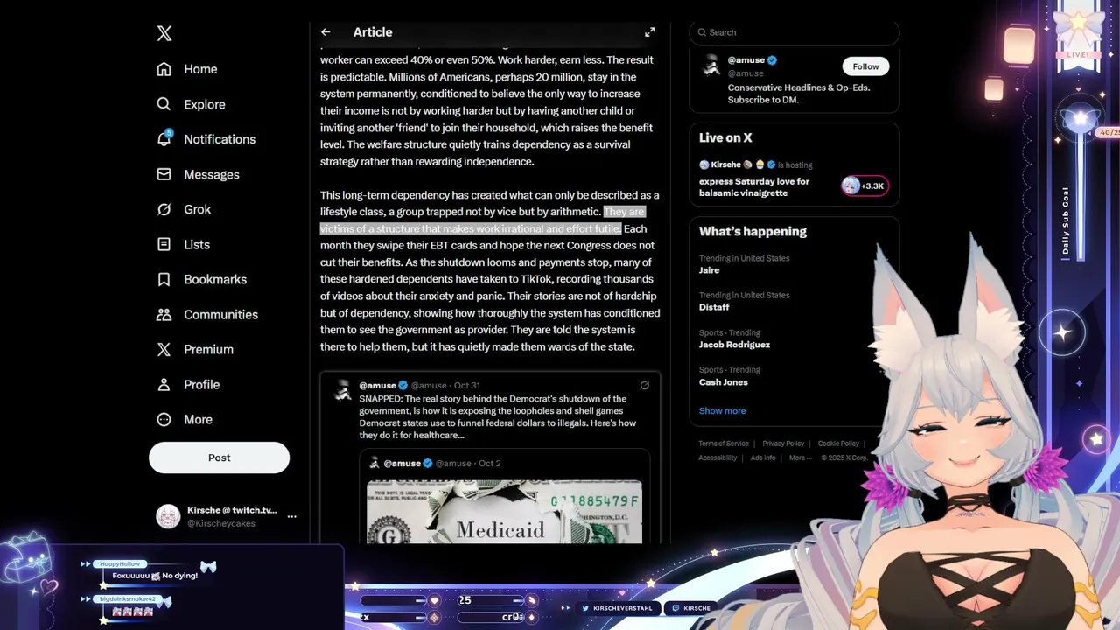Select Bookmarks menu label
Viewport: 1120px width, 630px height.
(x=215, y=279)
